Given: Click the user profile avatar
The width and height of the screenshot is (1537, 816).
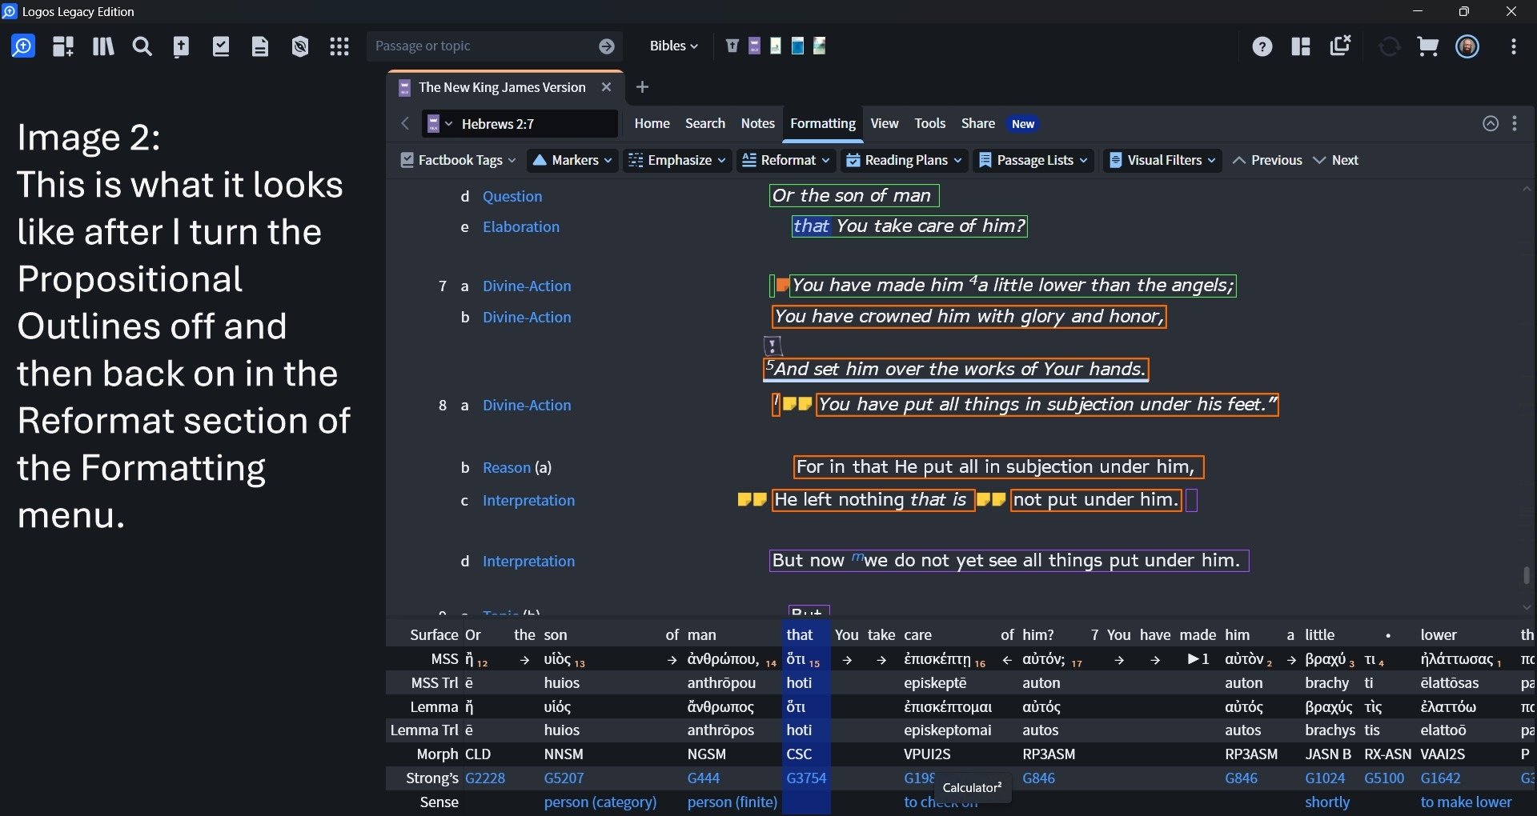Looking at the screenshot, I should pos(1467,46).
